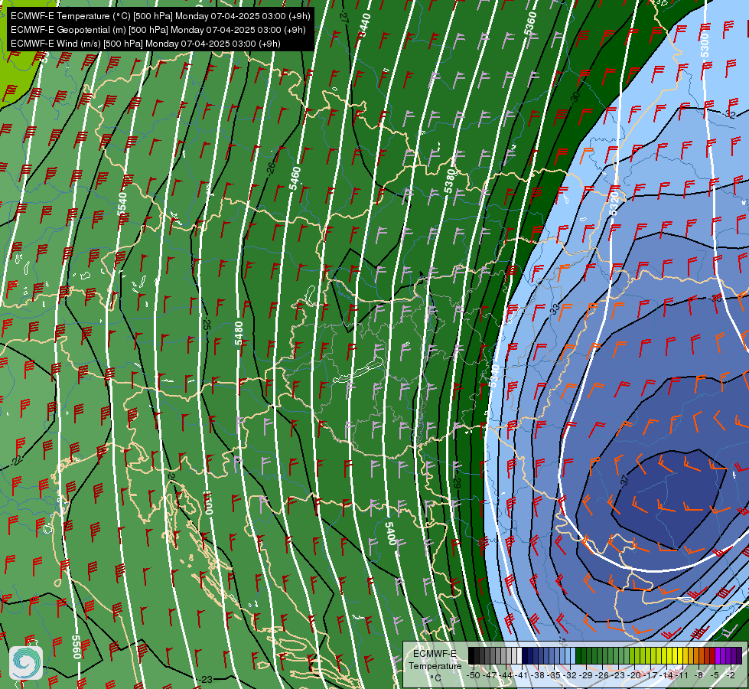Click the 5400 geopotential contour label

coord(390,533)
